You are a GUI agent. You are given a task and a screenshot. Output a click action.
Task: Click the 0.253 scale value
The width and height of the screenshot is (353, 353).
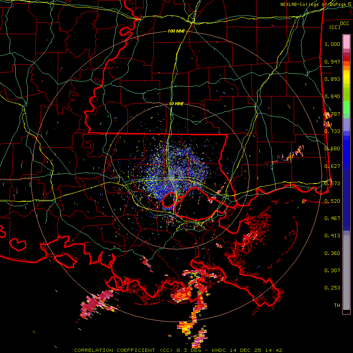(332, 288)
